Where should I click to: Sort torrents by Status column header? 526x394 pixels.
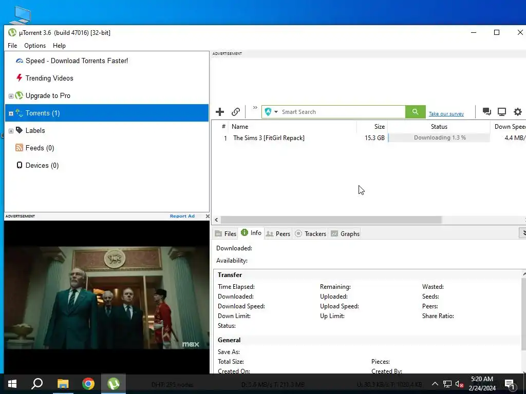[439, 127]
